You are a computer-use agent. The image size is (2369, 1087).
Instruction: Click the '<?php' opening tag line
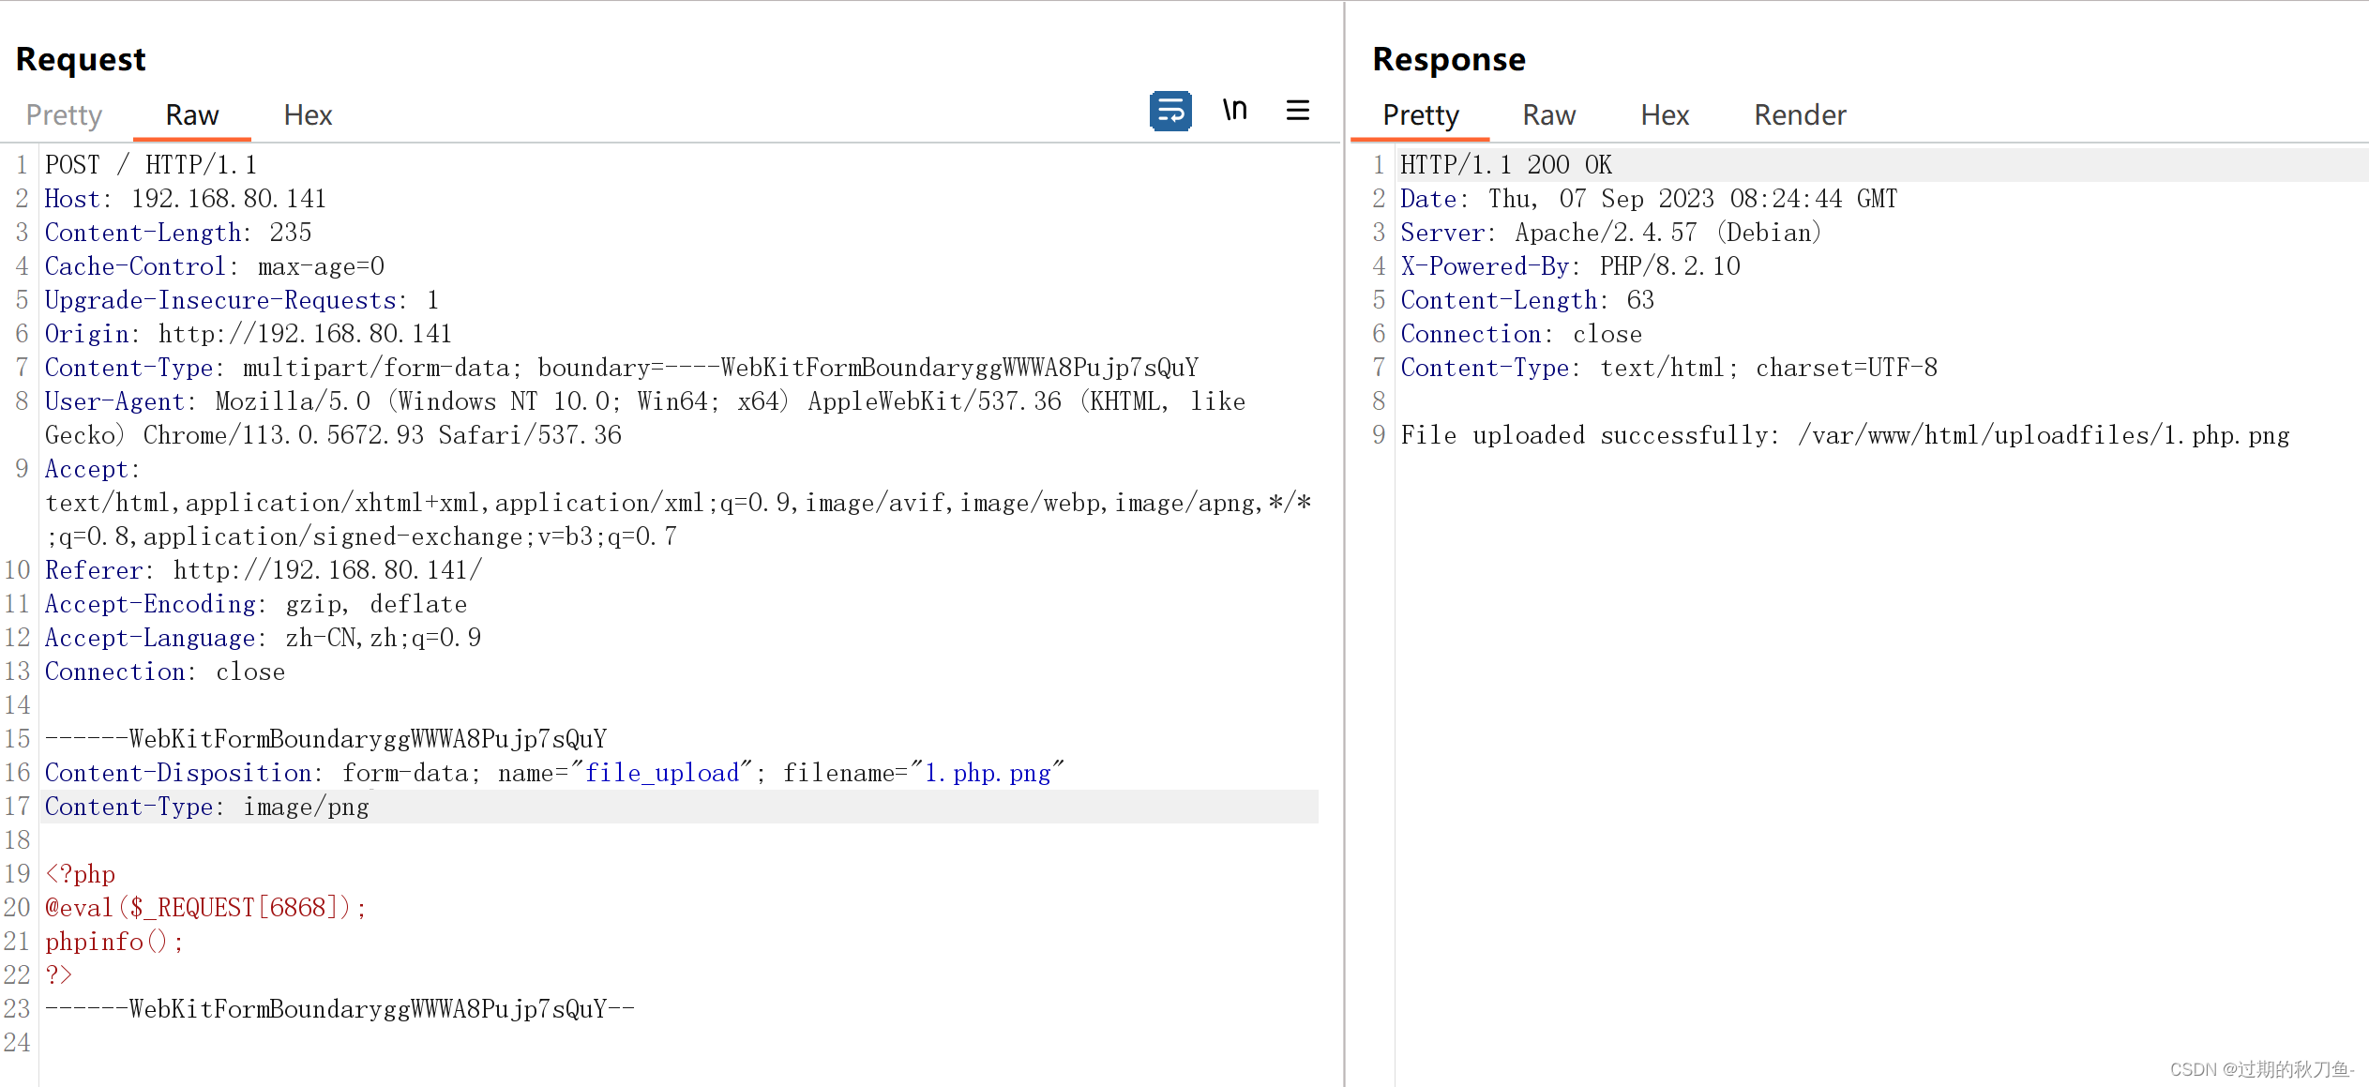pos(81,874)
